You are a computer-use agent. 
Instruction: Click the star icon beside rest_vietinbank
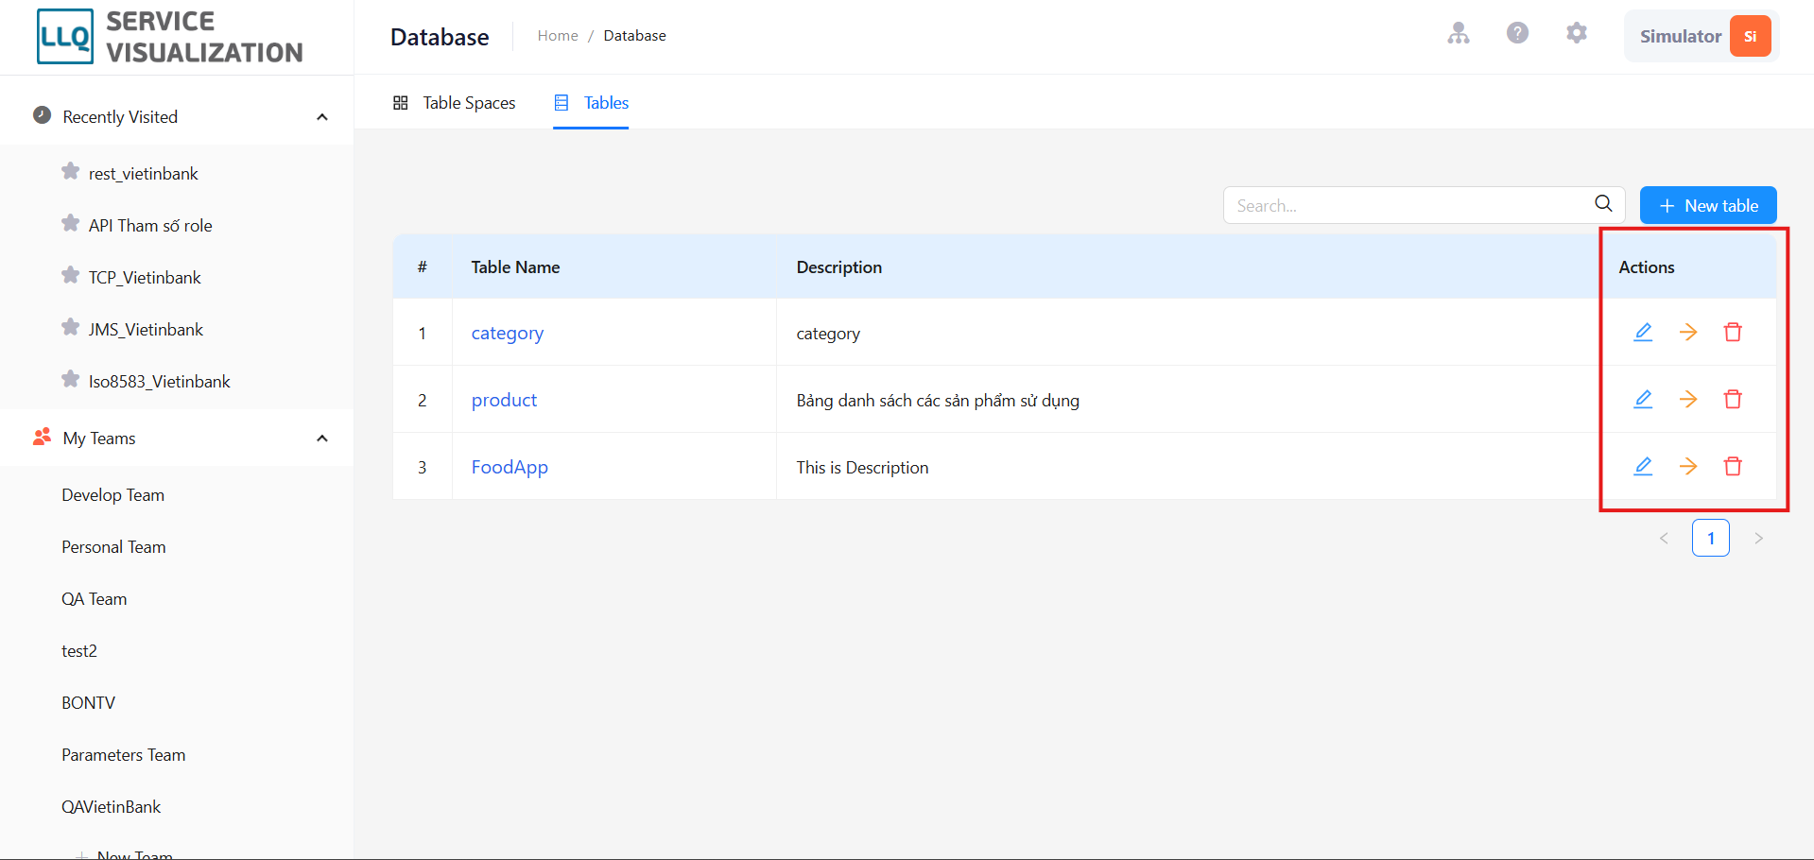click(x=70, y=171)
